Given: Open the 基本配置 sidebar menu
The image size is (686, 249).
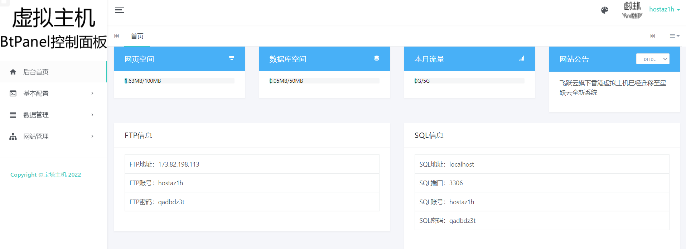Looking at the screenshot, I should coord(53,93).
